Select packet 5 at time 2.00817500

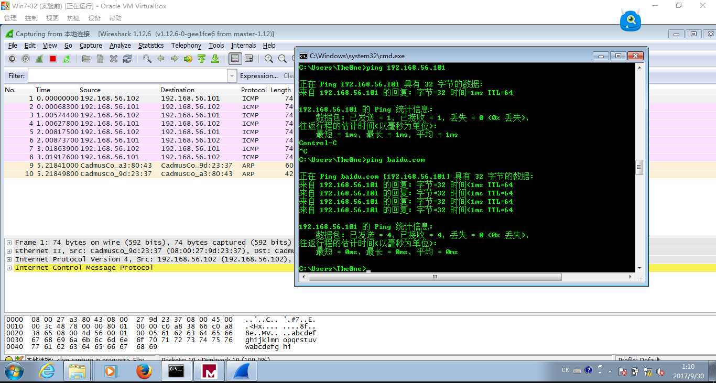[x=149, y=132]
